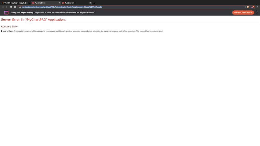Switch to the Gmail lab results tab
This screenshot has height=146, width=260.
pos(16,3)
